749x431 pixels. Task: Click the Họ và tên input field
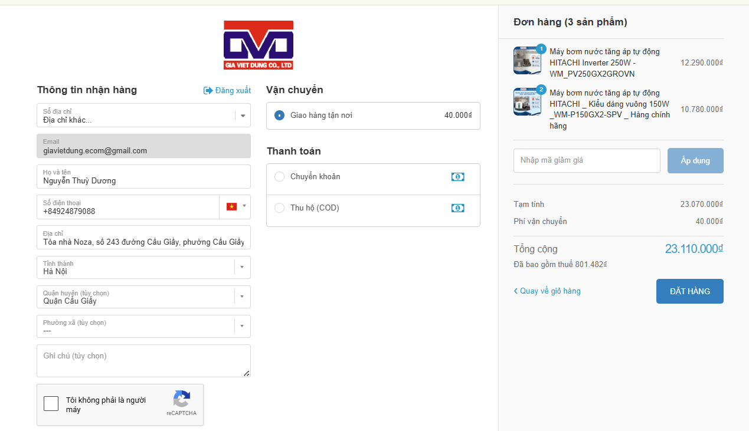pos(143,177)
